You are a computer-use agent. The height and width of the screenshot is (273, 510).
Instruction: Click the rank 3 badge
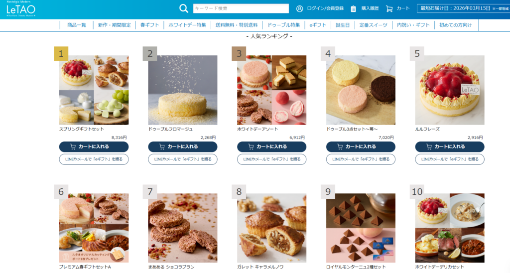tap(239, 54)
